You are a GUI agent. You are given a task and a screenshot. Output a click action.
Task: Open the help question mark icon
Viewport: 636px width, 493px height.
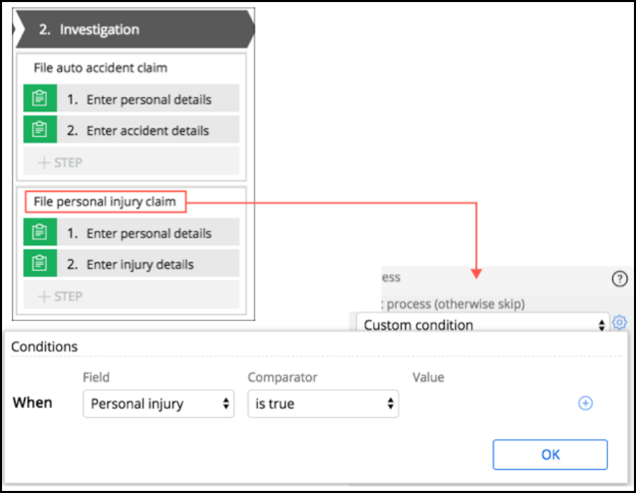point(619,278)
